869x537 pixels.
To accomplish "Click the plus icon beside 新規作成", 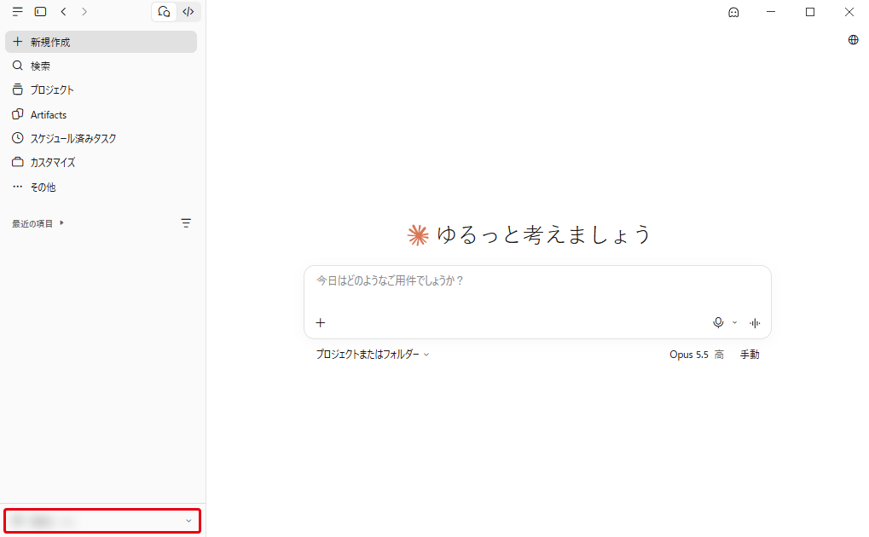I will pos(18,42).
